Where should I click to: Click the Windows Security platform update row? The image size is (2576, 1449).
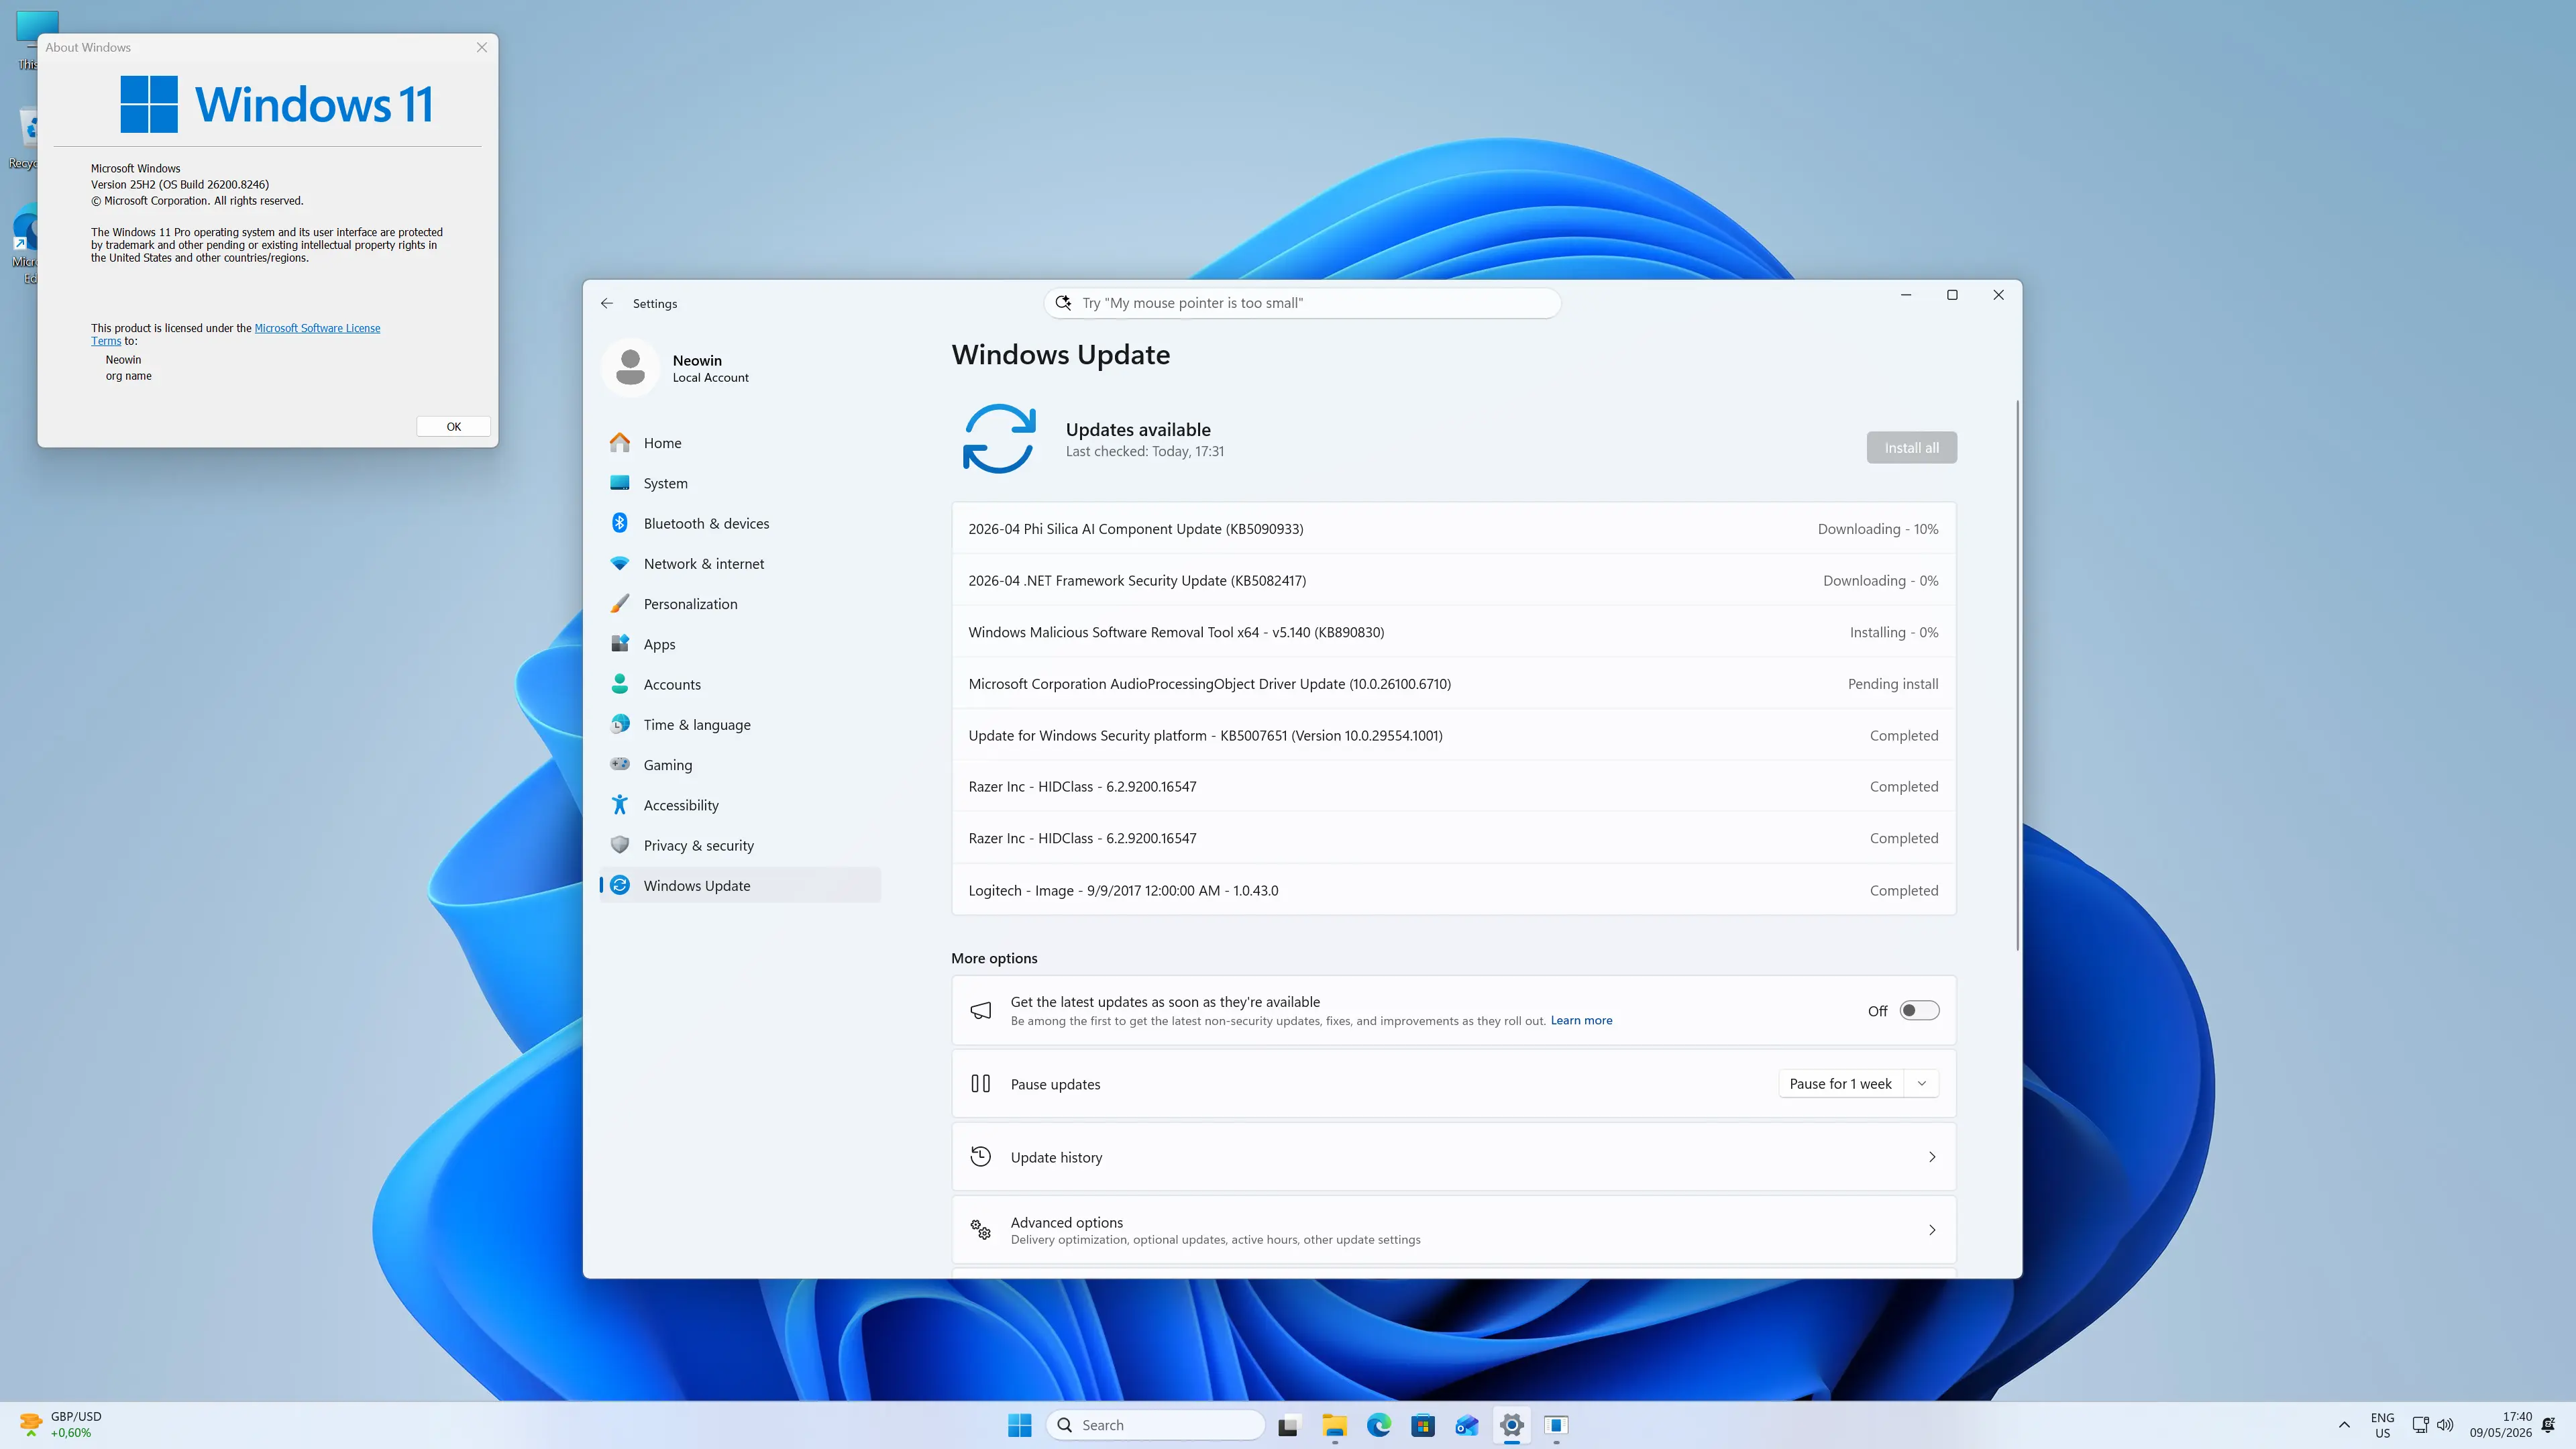(1453, 735)
